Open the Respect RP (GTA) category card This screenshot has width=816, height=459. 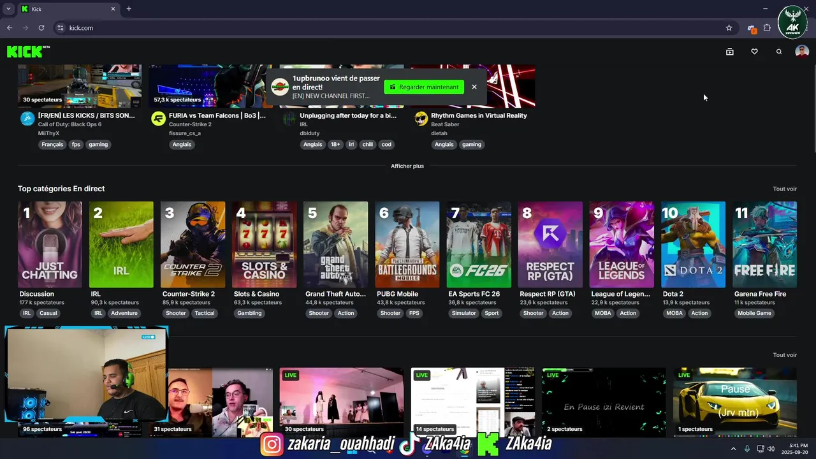click(x=550, y=245)
